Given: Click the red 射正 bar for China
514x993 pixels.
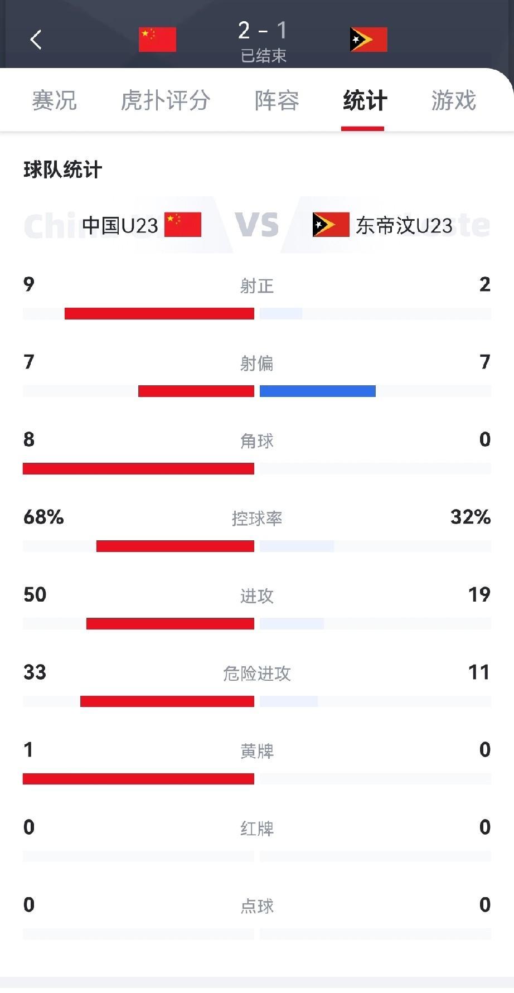Looking at the screenshot, I should (159, 313).
